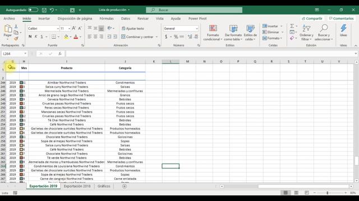Toggle italic K formatting
This screenshot has width=359, height=201.
(36, 37)
